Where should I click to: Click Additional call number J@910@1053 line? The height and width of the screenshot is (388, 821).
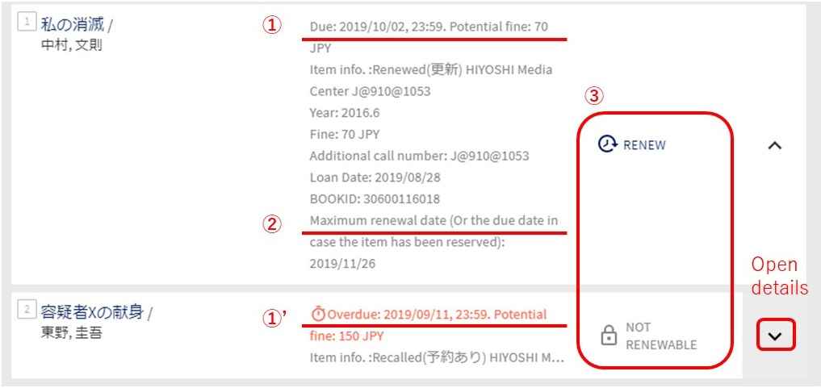click(x=420, y=156)
